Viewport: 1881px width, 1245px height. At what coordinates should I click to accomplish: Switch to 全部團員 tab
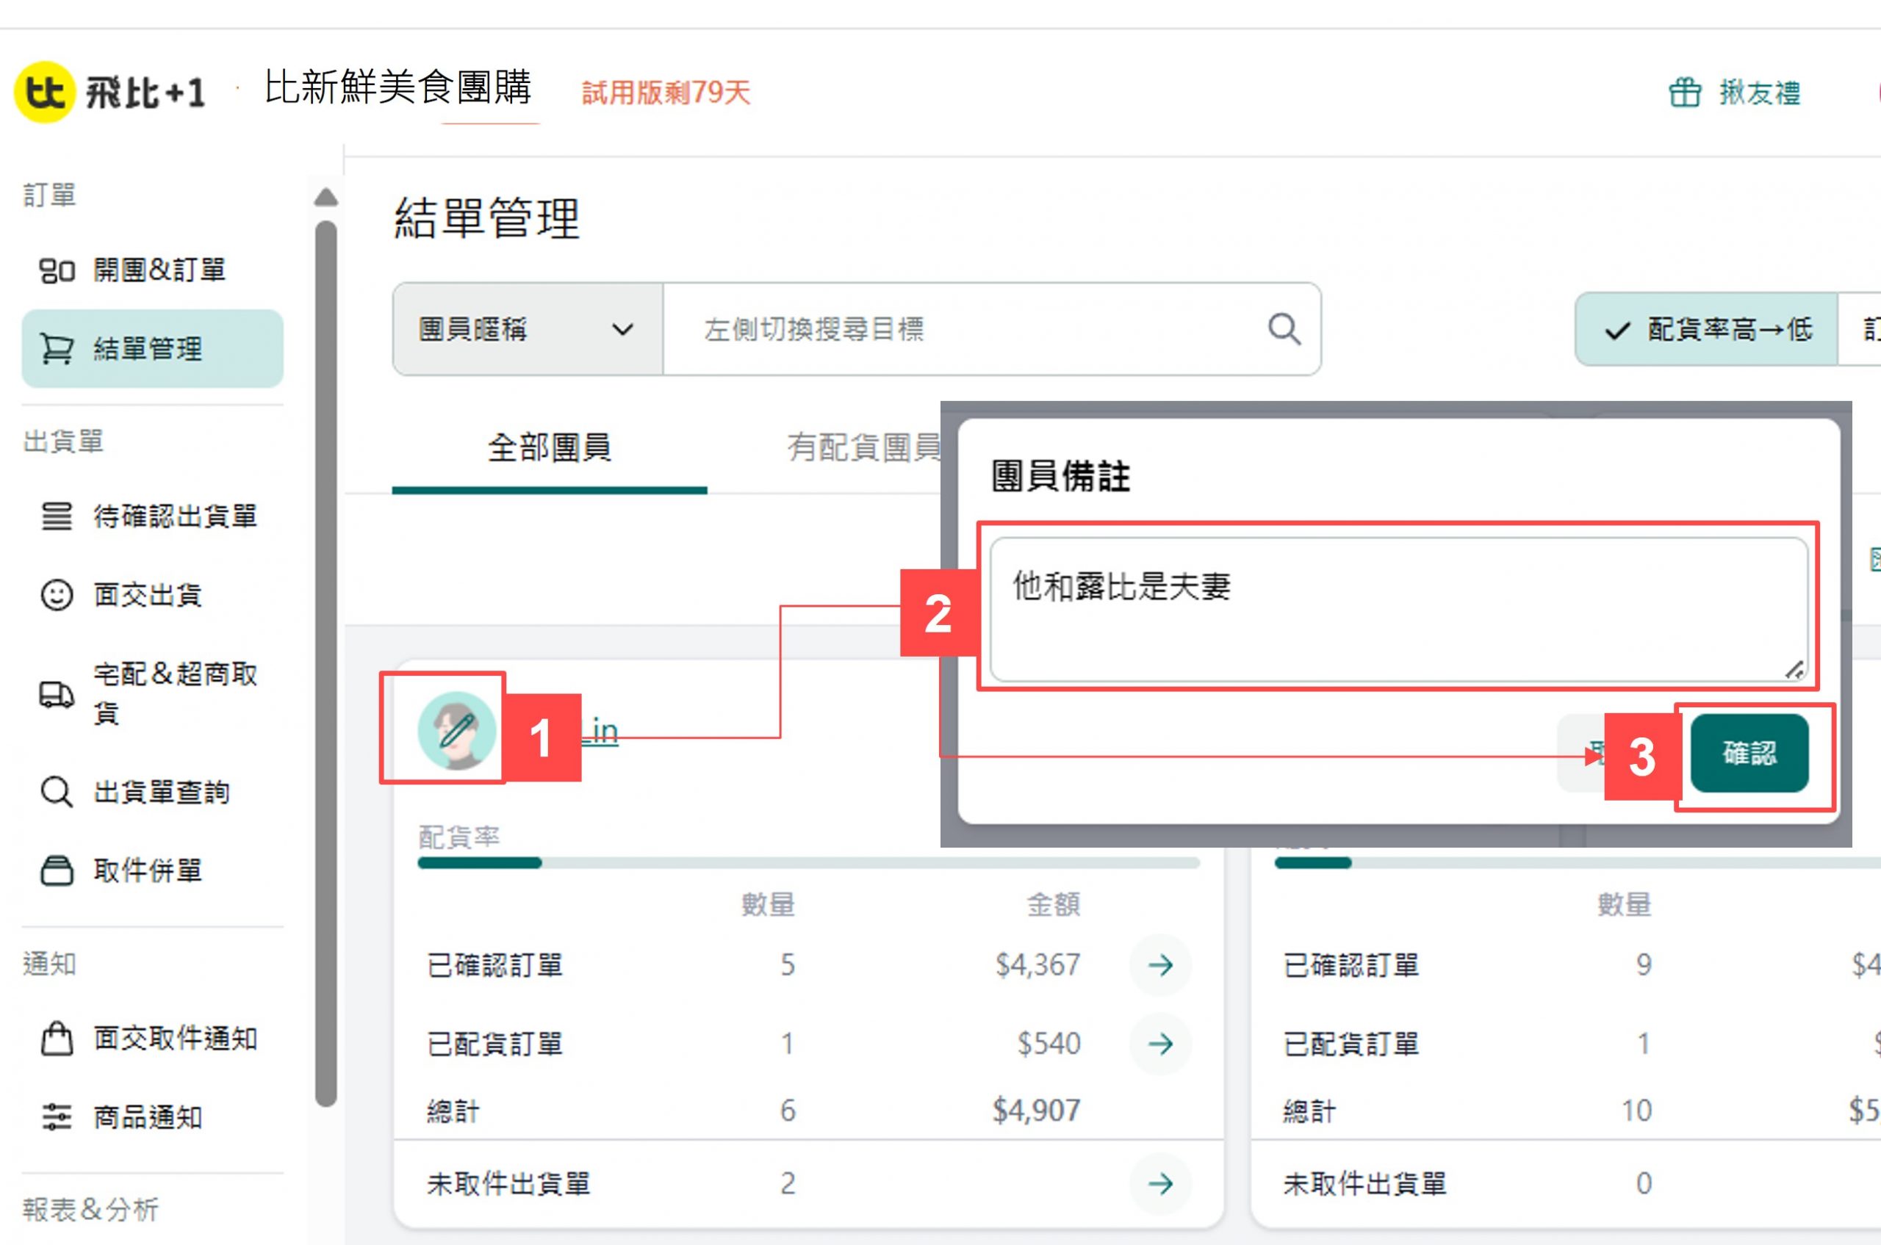549,448
